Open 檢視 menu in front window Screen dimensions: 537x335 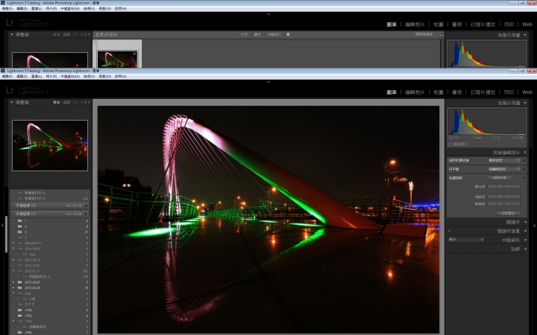click(x=89, y=77)
